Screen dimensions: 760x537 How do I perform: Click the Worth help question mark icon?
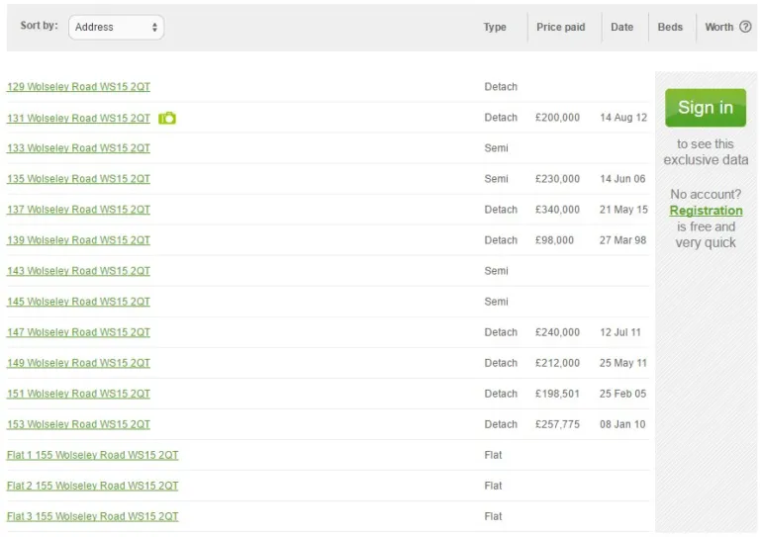click(745, 27)
